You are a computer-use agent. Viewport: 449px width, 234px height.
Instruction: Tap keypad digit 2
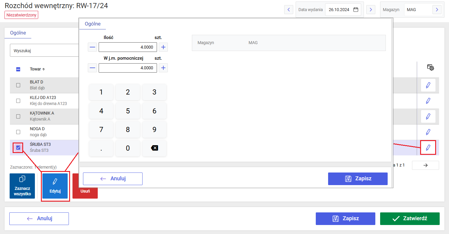(x=128, y=92)
